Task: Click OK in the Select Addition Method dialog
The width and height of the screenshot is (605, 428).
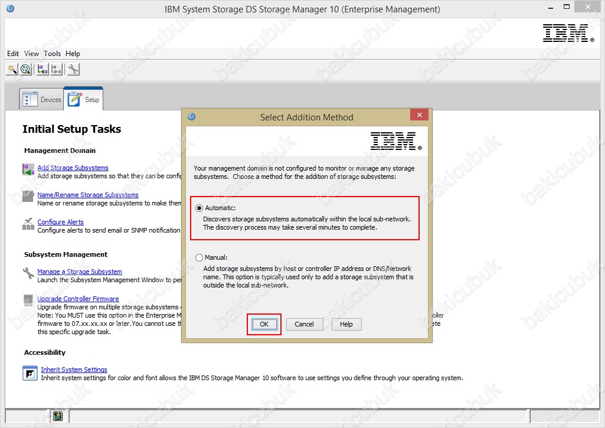Action: [264, 324]
